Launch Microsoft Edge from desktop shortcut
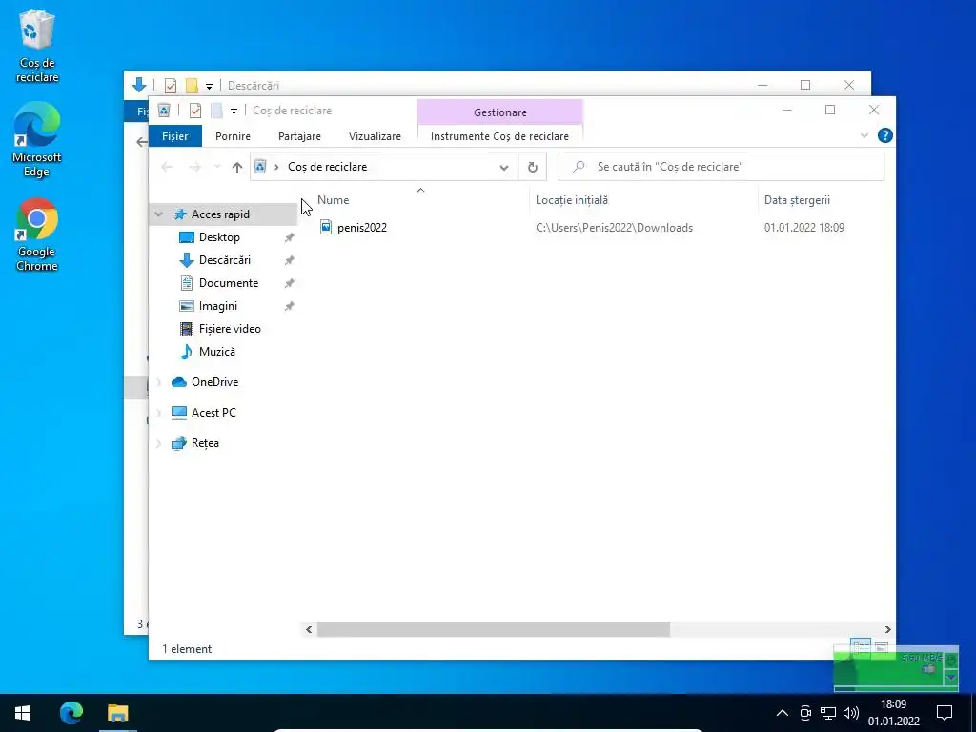The height and width of the screenshot is (732, 976). 37,140
